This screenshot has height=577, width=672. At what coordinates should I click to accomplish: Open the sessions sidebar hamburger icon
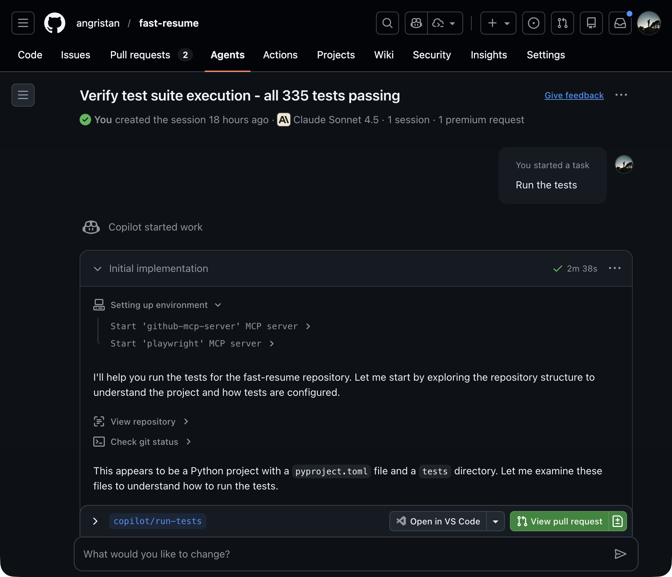point(23,95)
